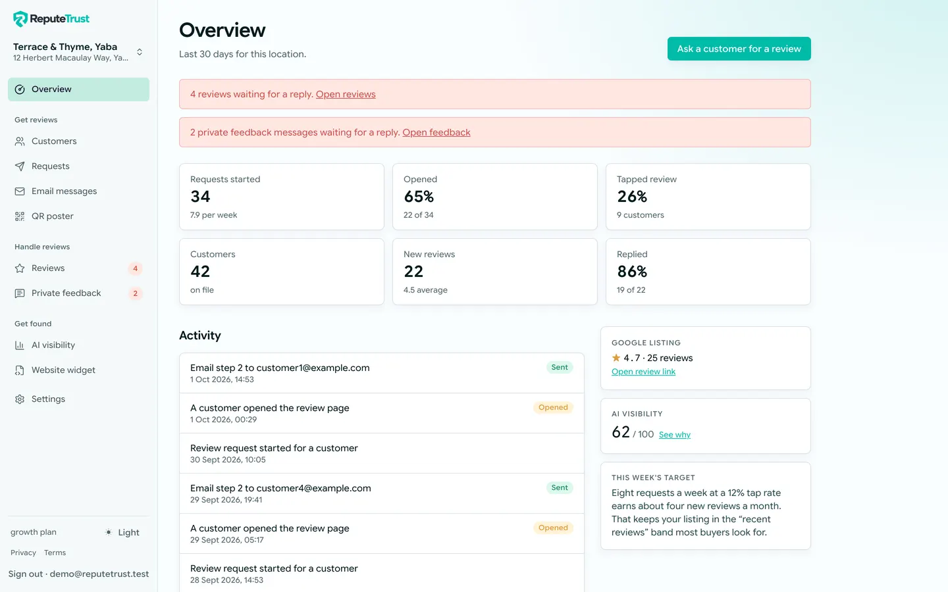
Task: Click the Website widget code-file icon
Action: coord(20,370)
